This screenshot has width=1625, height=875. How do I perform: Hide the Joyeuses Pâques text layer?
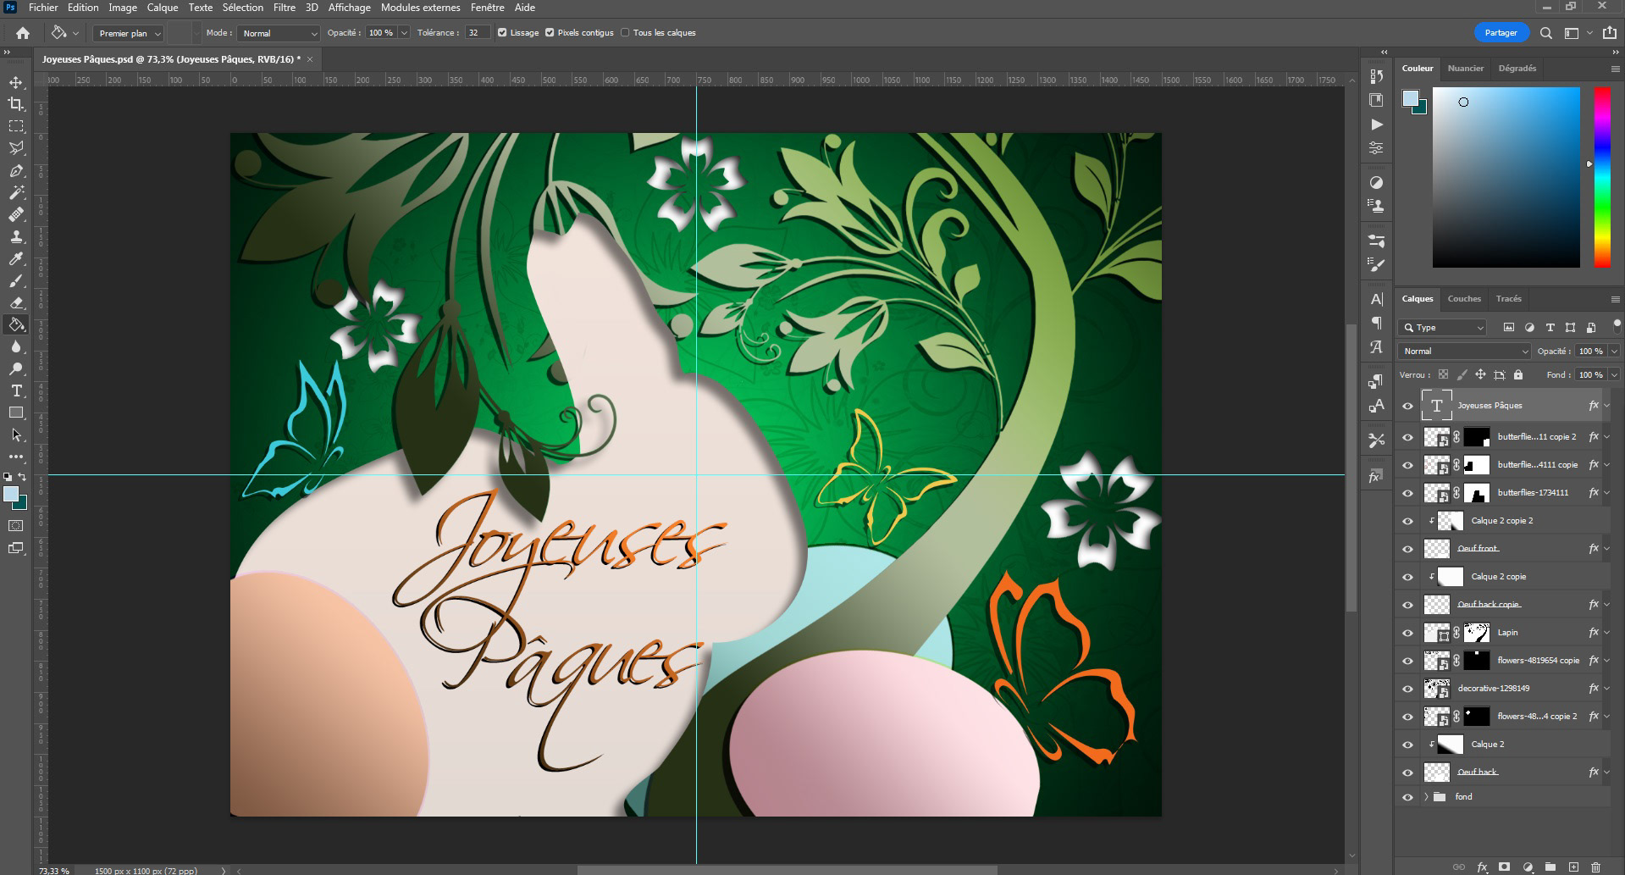pyautogui.click(x=1407, y=406)
